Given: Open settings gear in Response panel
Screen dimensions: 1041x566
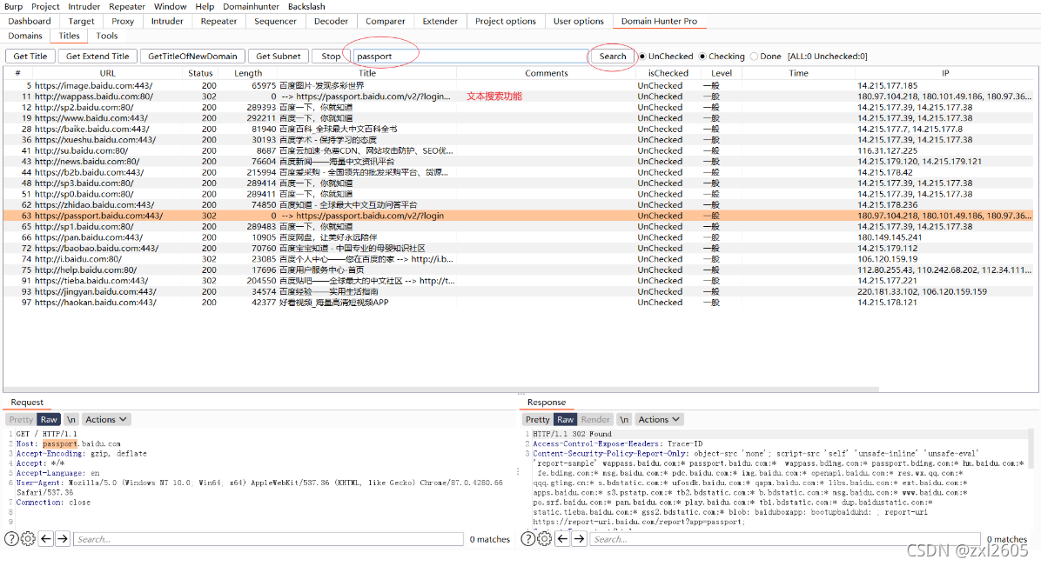Looking at the screenshot, I should (544, 539).
